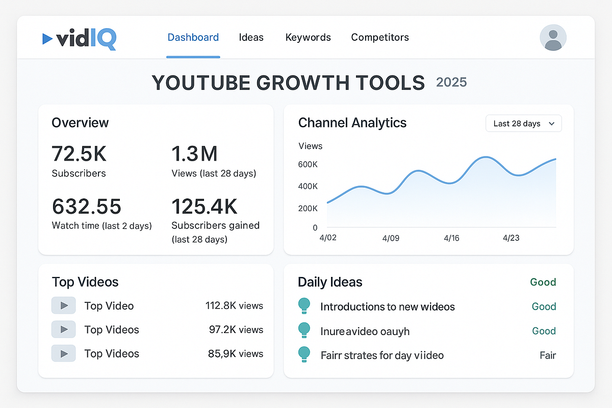Viewport: 612px width, 408px height.
Task: Select the Competitors tab
Action: coord(380,37)
